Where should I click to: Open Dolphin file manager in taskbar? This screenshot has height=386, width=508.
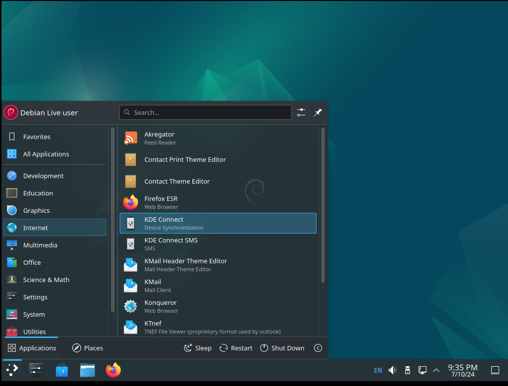88,370
